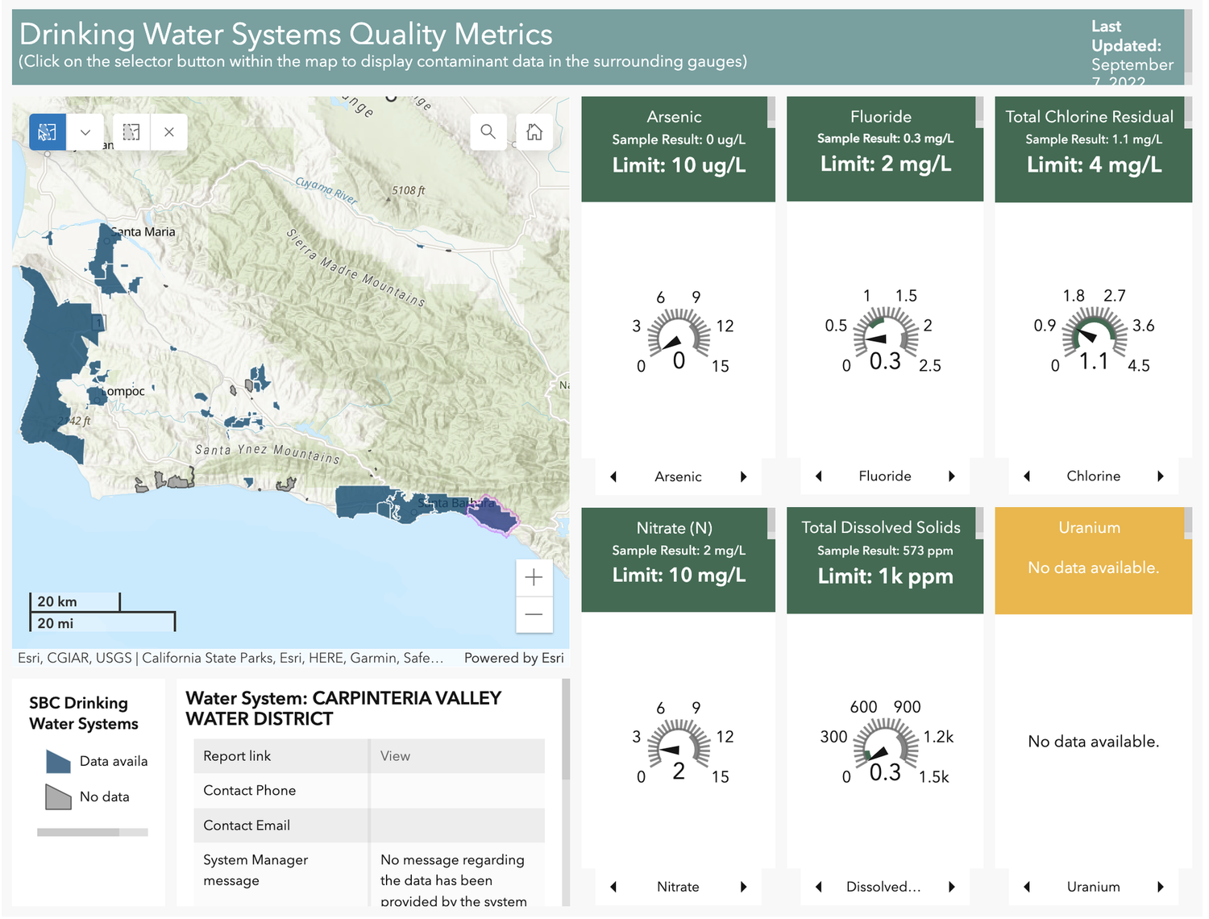Click right arrow beside Dissolved label
The image size is (1209, 919).
pos(952,887)
